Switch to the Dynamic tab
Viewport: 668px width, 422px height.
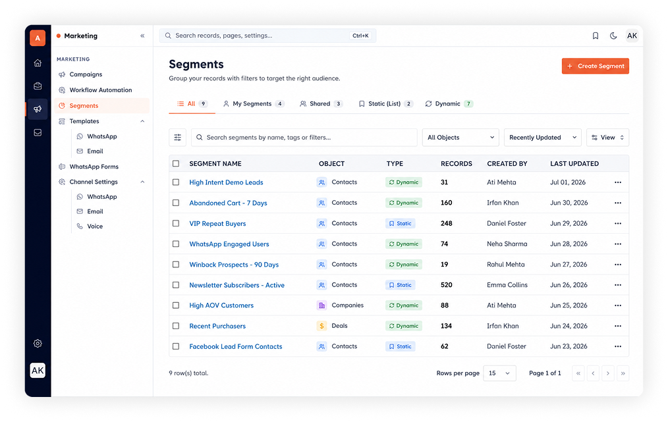coord(449,104)
